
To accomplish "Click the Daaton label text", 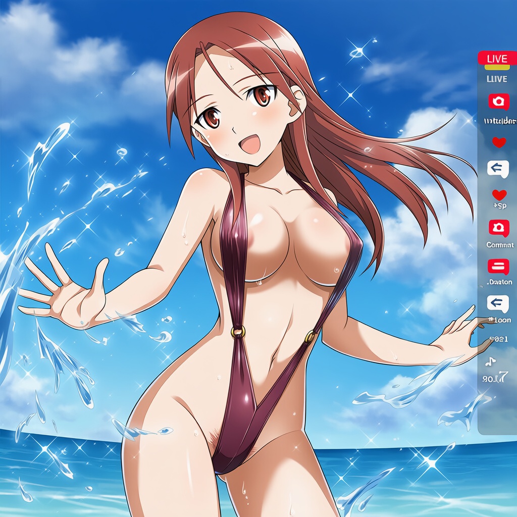I will click(x=500, y=282).
